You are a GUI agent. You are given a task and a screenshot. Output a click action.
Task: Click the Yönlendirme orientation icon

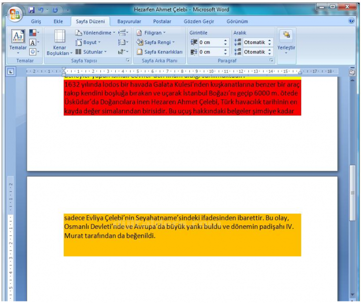tap(79, 33)
